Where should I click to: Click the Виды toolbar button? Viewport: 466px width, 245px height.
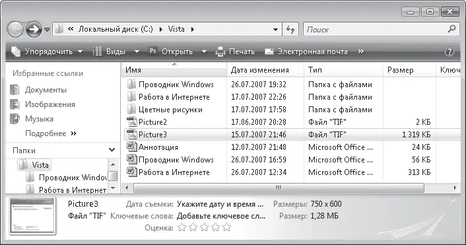click(x=109, y=52)
